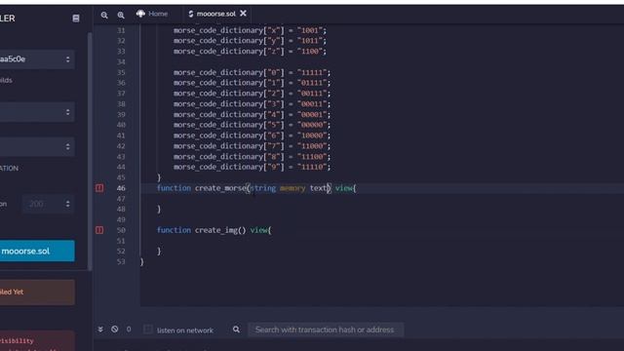
Task: Open the compiler version dropdown ending aa5c0e
Action: tap(37, 59)
